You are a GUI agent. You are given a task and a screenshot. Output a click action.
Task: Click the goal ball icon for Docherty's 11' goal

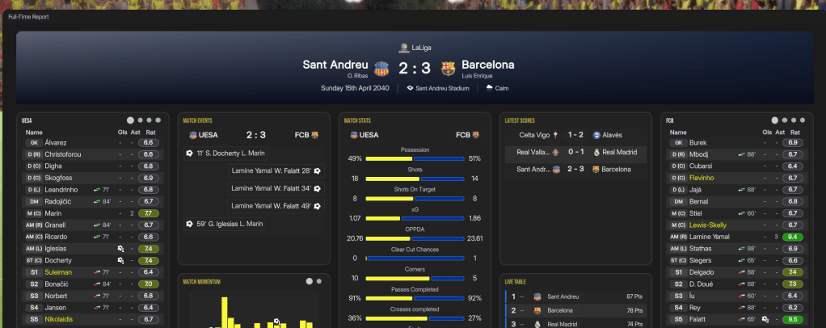click(189, 153)
